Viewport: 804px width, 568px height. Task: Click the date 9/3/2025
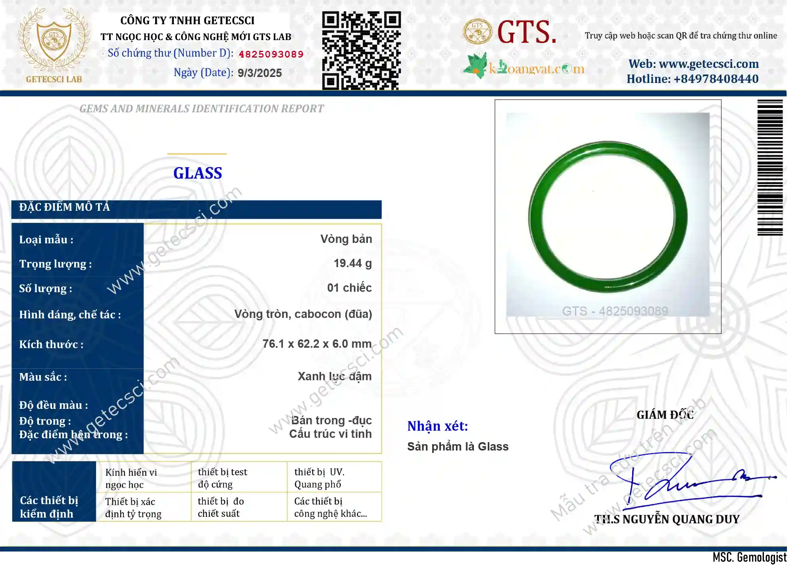[260, 73]
